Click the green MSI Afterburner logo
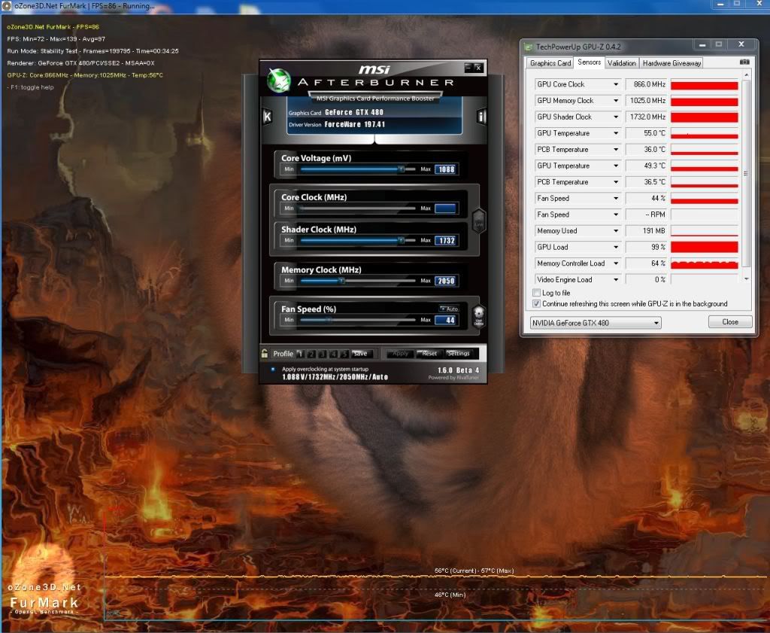Viewport: 770px width, 633px height. (279, 80)
